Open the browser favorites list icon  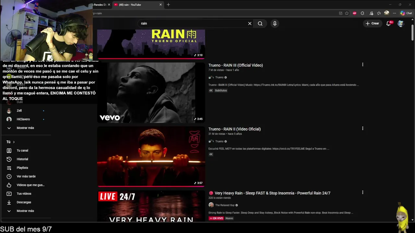tap(379, 13)
